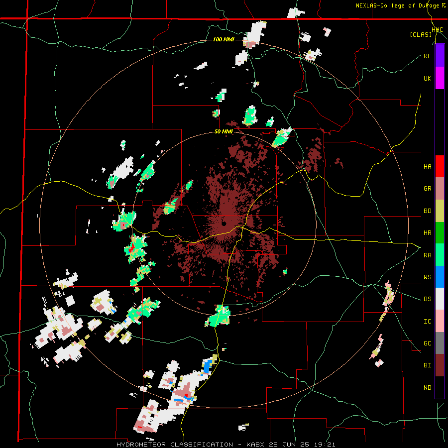Image resolution: width=448 pixels, height=448 pixels.
Task: Click the 100 NMI range ring label
Action: [x=224, y=39]
